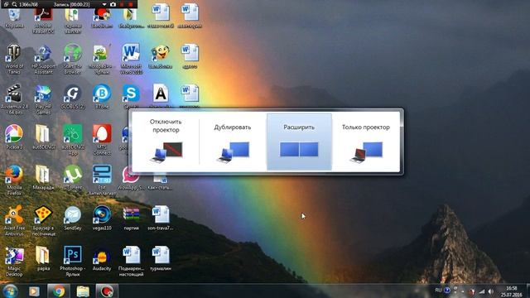Image resolution: width=530 pixels, height=298 pixels.
Task: Open the volume speaker tray icon
Action: [x=490, y=291]
